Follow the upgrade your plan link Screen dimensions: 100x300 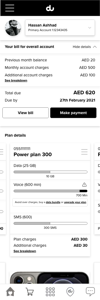(75, 202)
